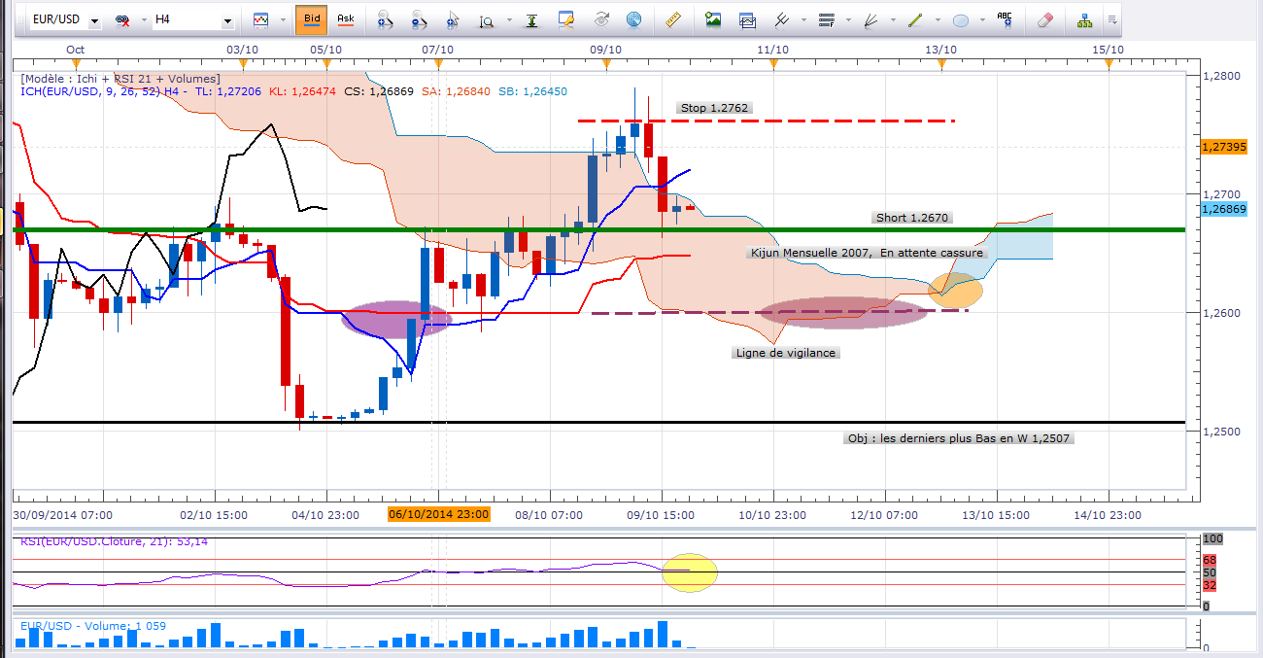The height and width of the screenshot is (658, 1263).
Task: Select the fan lines drawing tool
Action: 871,19
